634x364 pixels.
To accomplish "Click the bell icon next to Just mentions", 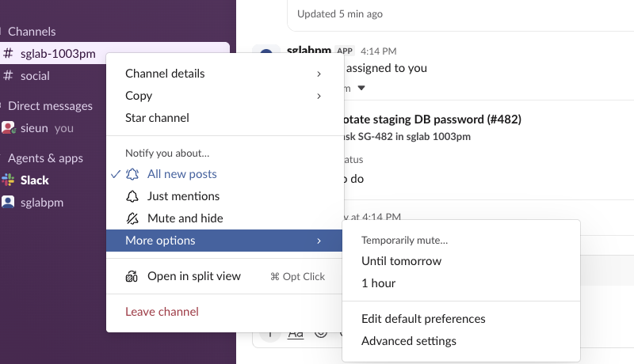I will tap(132, 196).
